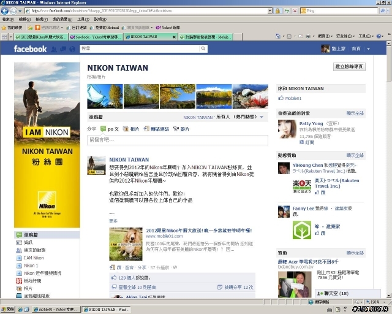The image size is (392, 314).
Task: Open the Facebook notifications globe icon
Action: (x=72, y=49)
